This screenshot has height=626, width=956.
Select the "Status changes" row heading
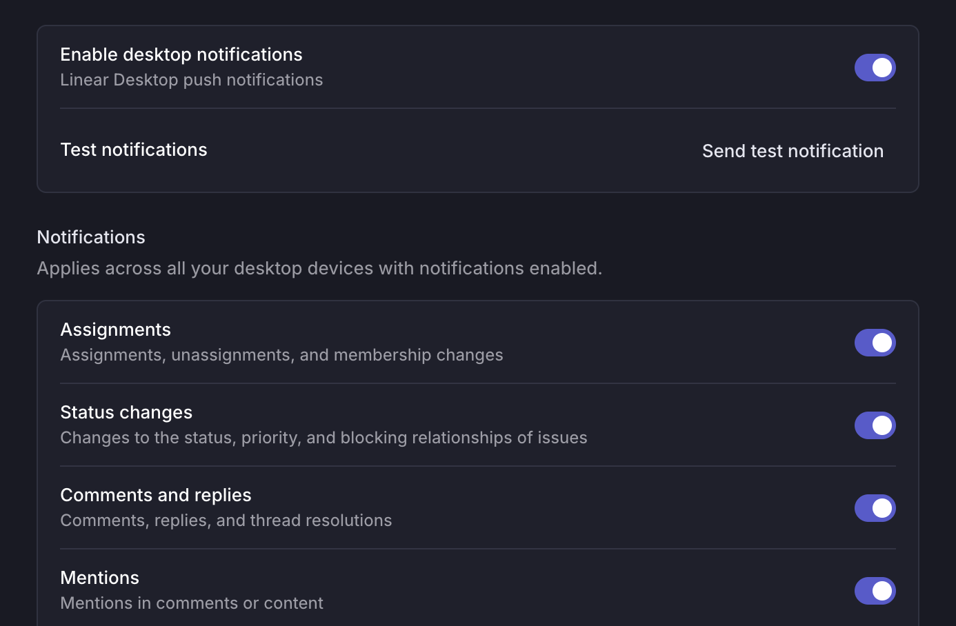point(126,412)
